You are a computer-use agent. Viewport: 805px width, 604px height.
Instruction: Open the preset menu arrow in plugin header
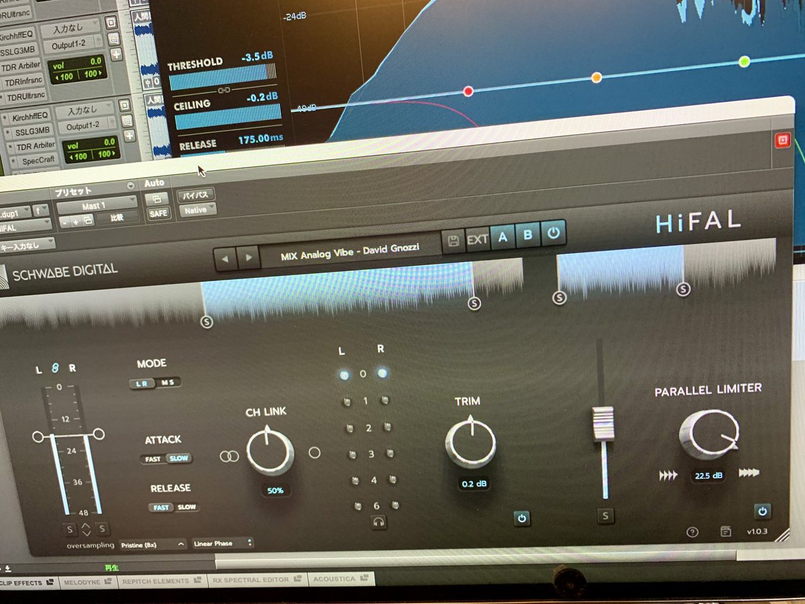pos(131,186)
